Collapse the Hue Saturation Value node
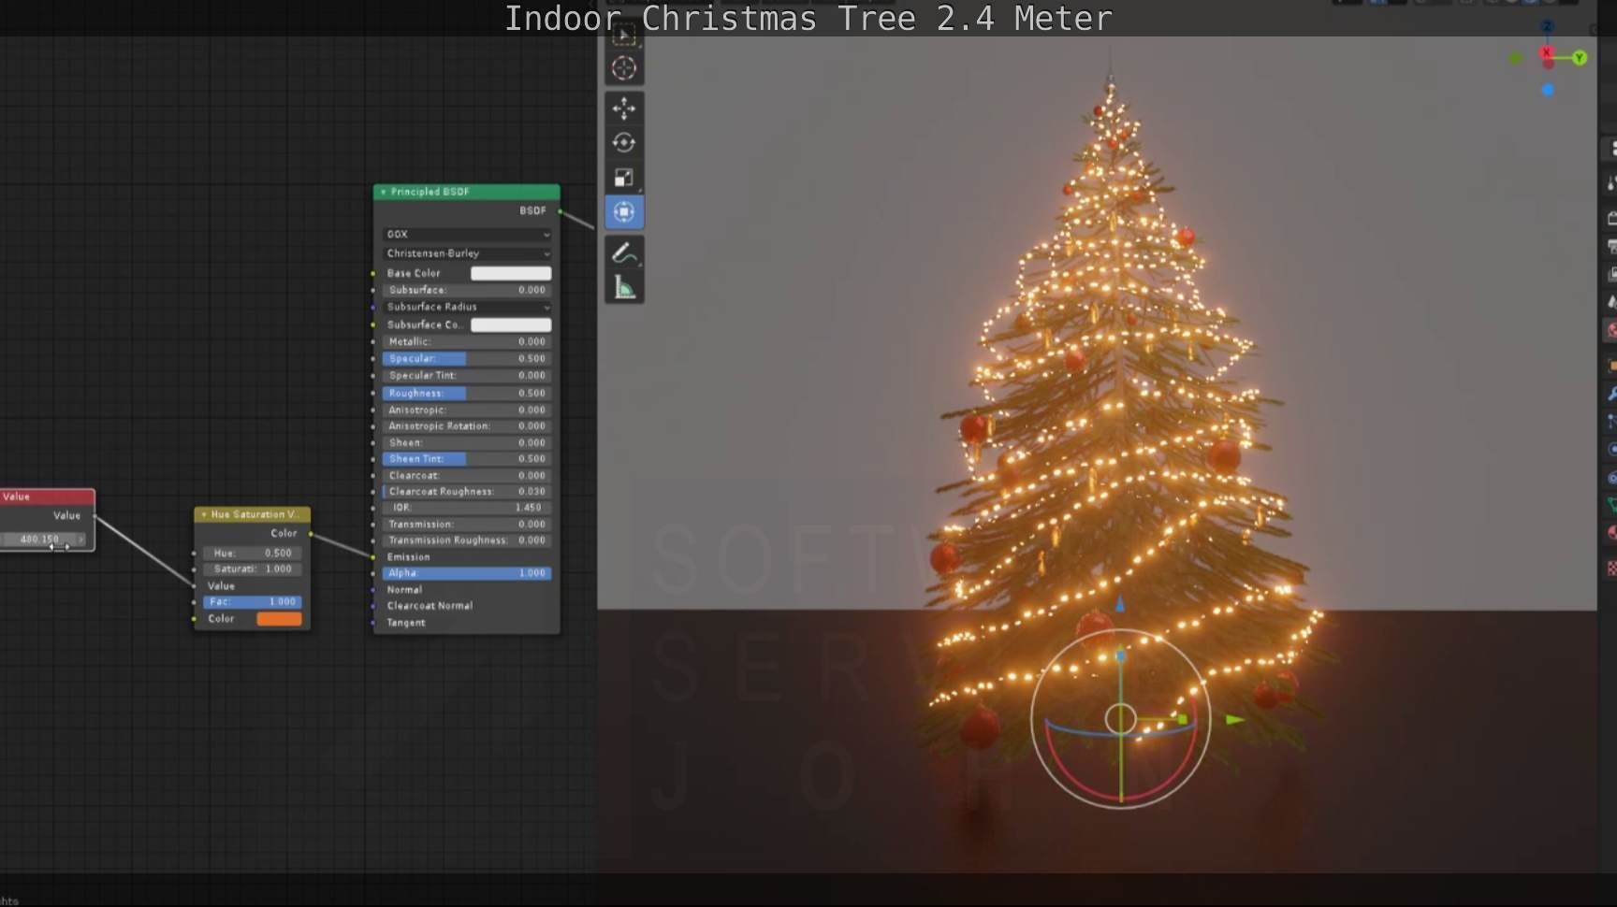This screenshot has height=907, width=1617. click(x=204, y=514)
